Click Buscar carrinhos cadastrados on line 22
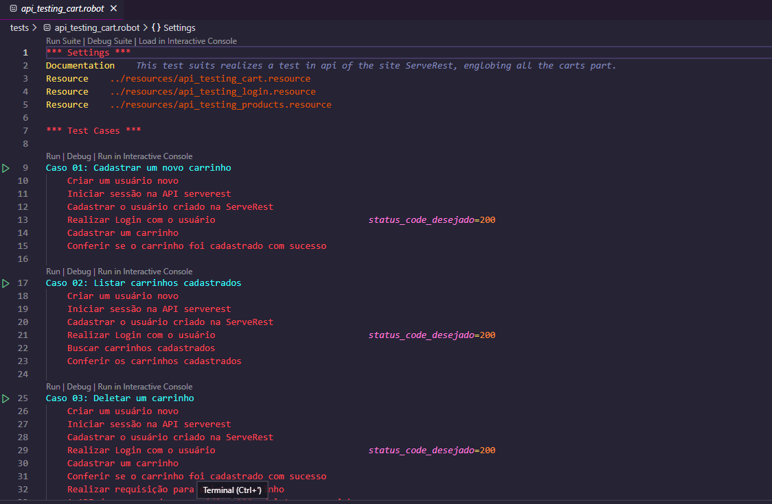This screenshot has width=772, height=504. 141,348
